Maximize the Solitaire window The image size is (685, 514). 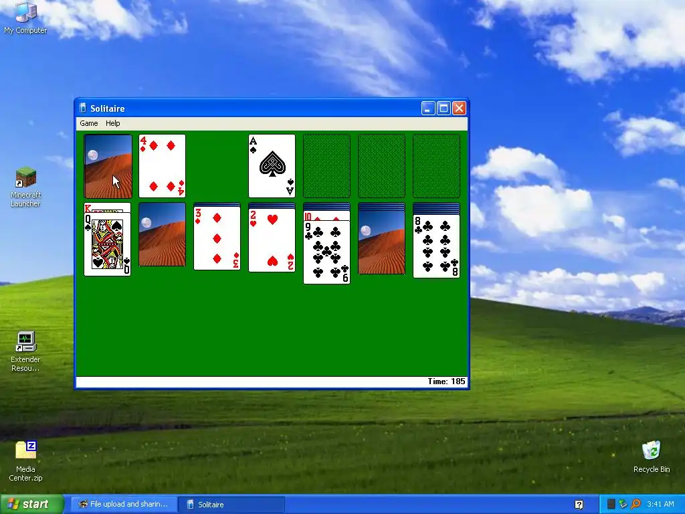point(444,108)
